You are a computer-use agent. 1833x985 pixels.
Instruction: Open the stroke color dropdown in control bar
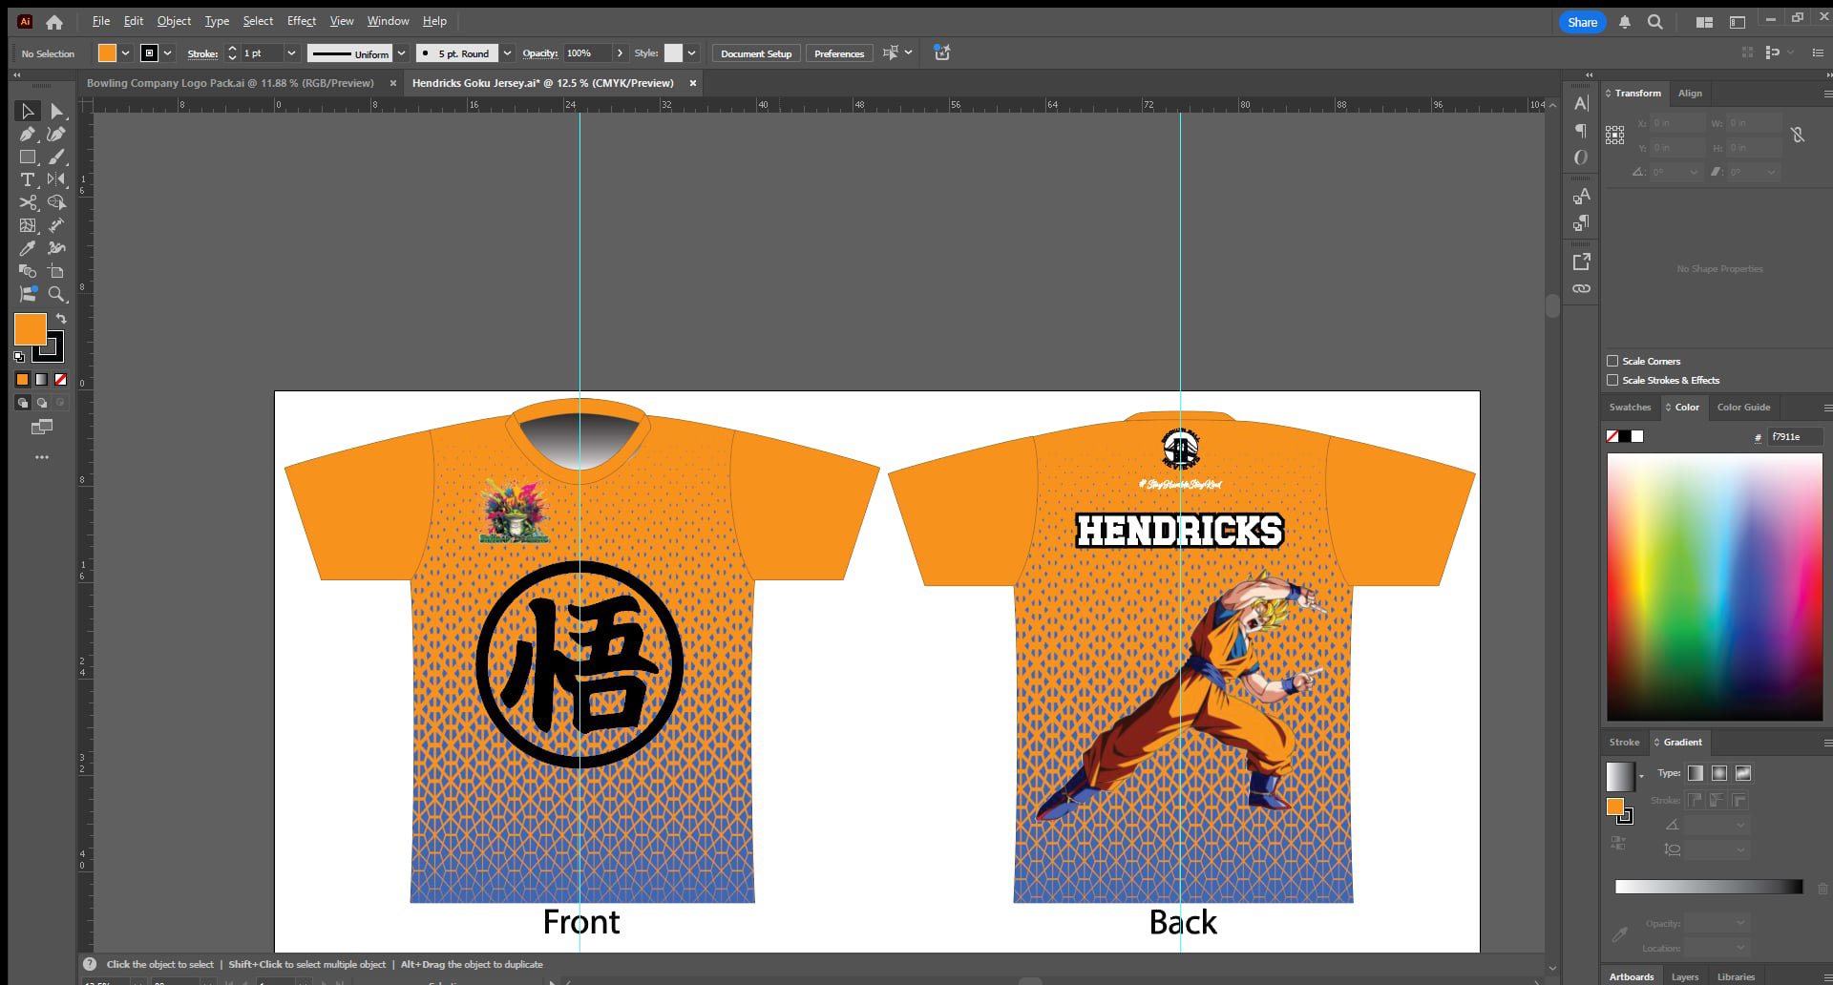[x=167, y=53]
